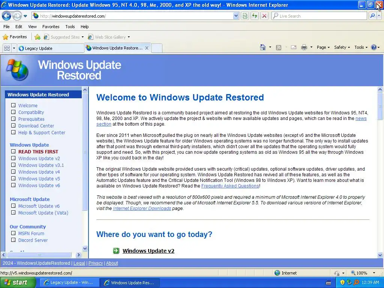Open the Edit menu
This screenshot has height=288, width=384.
[x=19, y=27]
